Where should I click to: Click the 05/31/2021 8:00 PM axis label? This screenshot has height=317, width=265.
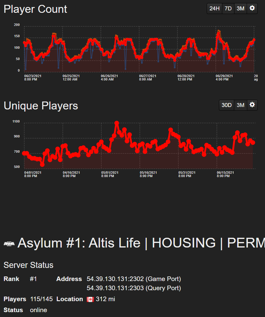point(187,174)
